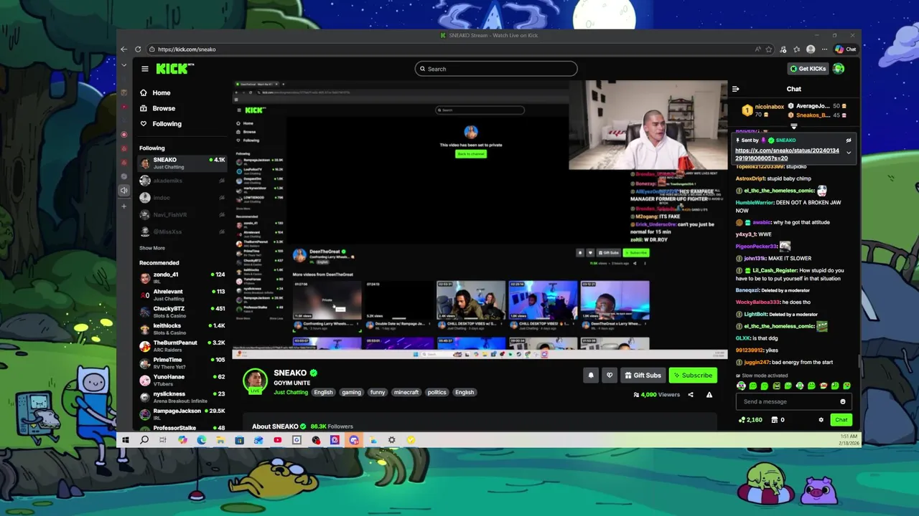Open Windows Start menu
This screenshot has width=919, height=516.
(125, 440)
